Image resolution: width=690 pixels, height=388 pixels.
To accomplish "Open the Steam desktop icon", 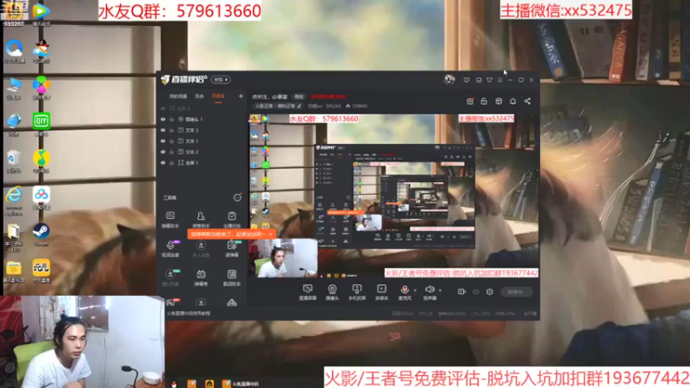I will [41, 235].
